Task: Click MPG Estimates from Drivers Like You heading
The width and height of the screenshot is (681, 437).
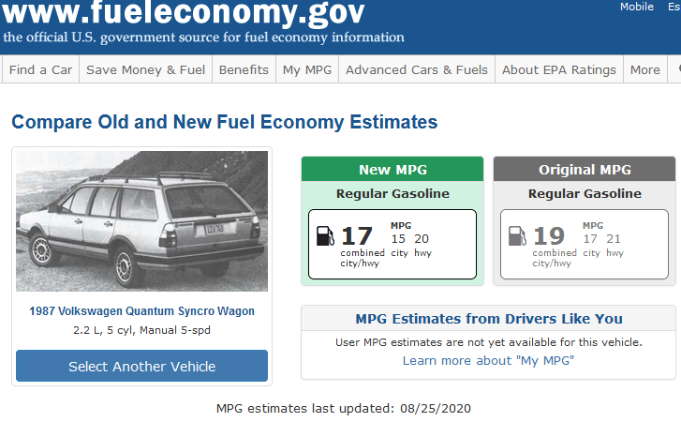Action: (489, 319)
